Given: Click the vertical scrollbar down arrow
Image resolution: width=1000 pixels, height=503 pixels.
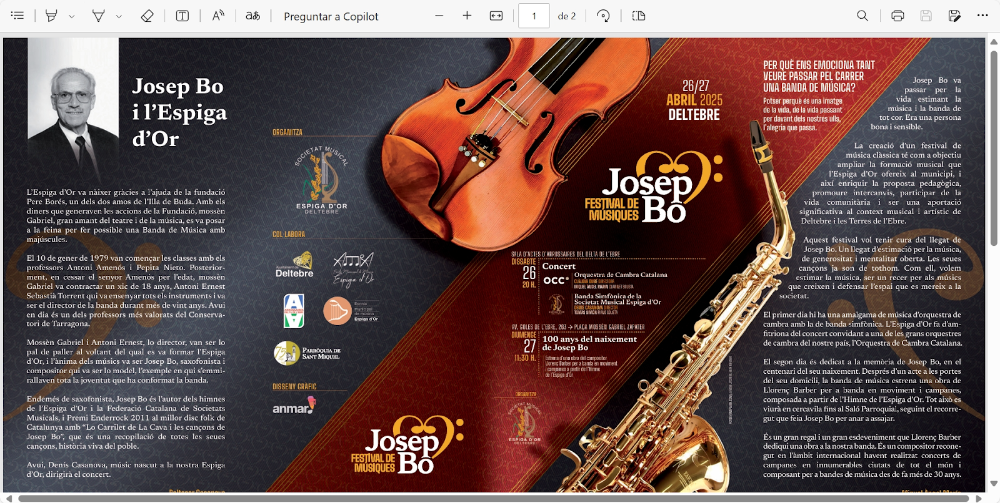Looking at the screenshot, I should click(994, 484).
